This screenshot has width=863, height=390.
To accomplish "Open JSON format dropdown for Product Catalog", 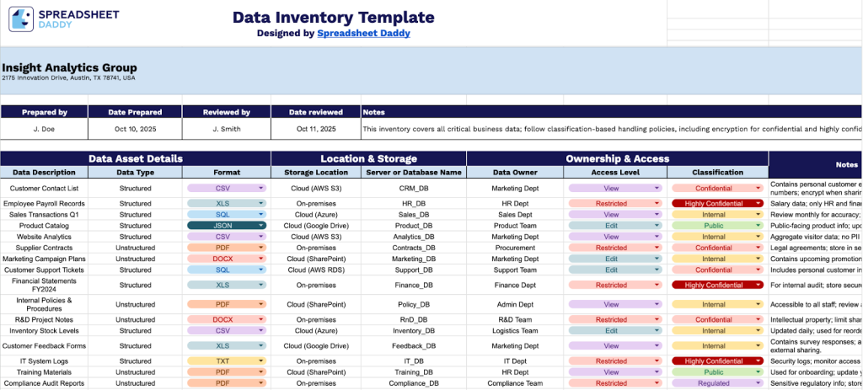I will click(x=261, y=226).
